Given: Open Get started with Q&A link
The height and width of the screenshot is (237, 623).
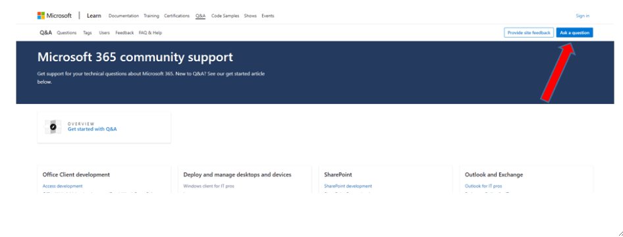Looking at the screenshot, I should [x=92, y=129].
